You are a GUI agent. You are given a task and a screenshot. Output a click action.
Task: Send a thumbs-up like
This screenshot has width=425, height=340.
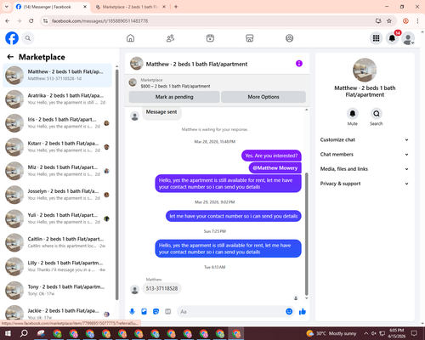[x=303, y=312]
